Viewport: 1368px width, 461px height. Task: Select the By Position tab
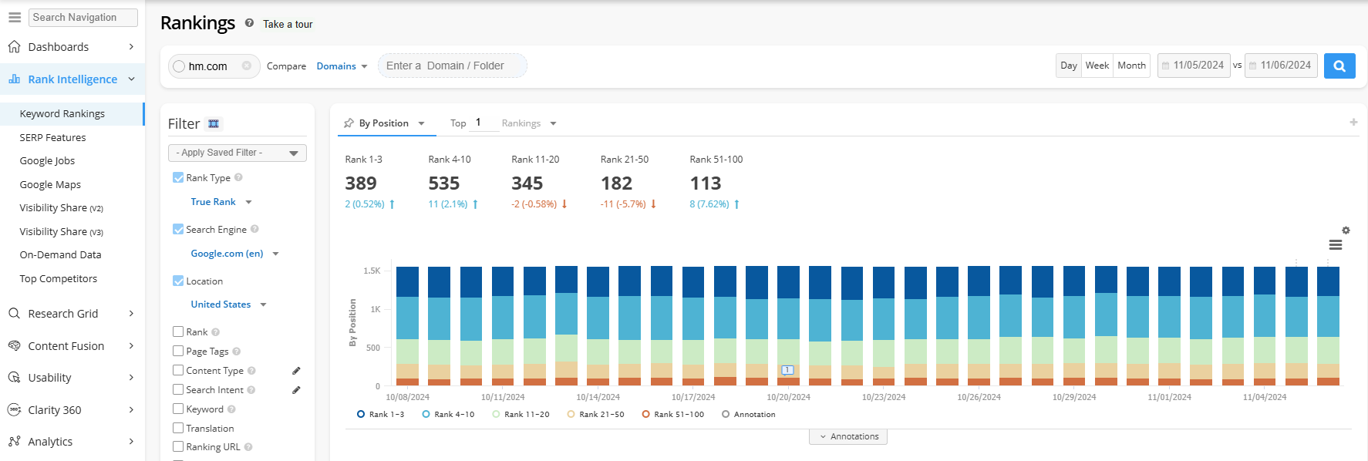point(384,123)
